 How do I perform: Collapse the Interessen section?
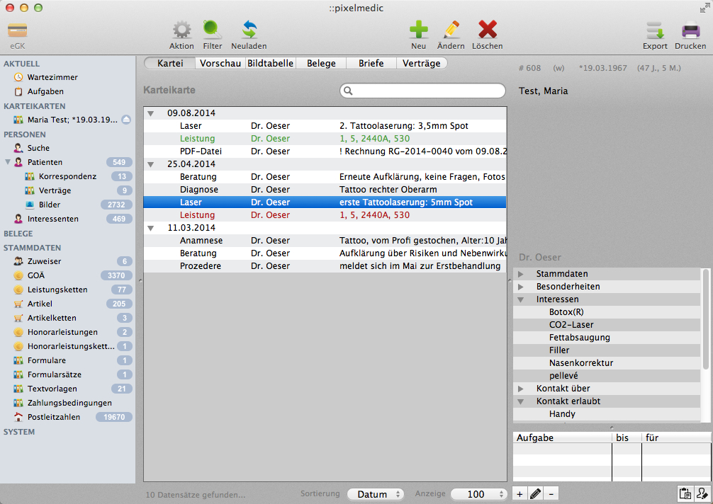(x=521, y=299)
